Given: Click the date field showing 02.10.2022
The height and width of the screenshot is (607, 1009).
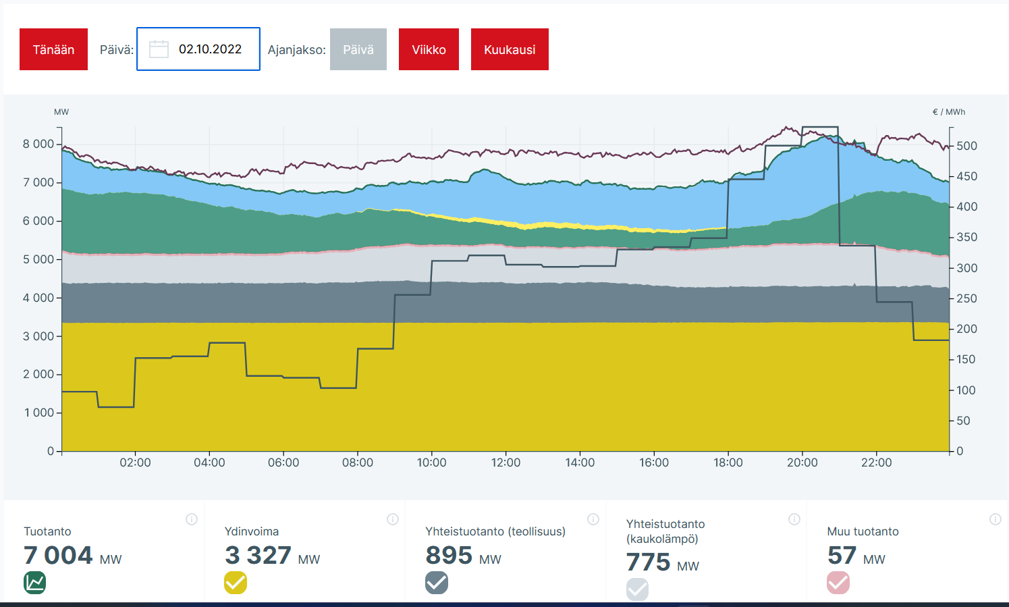Looking at the screenshot, I should (x=210, y=49).
